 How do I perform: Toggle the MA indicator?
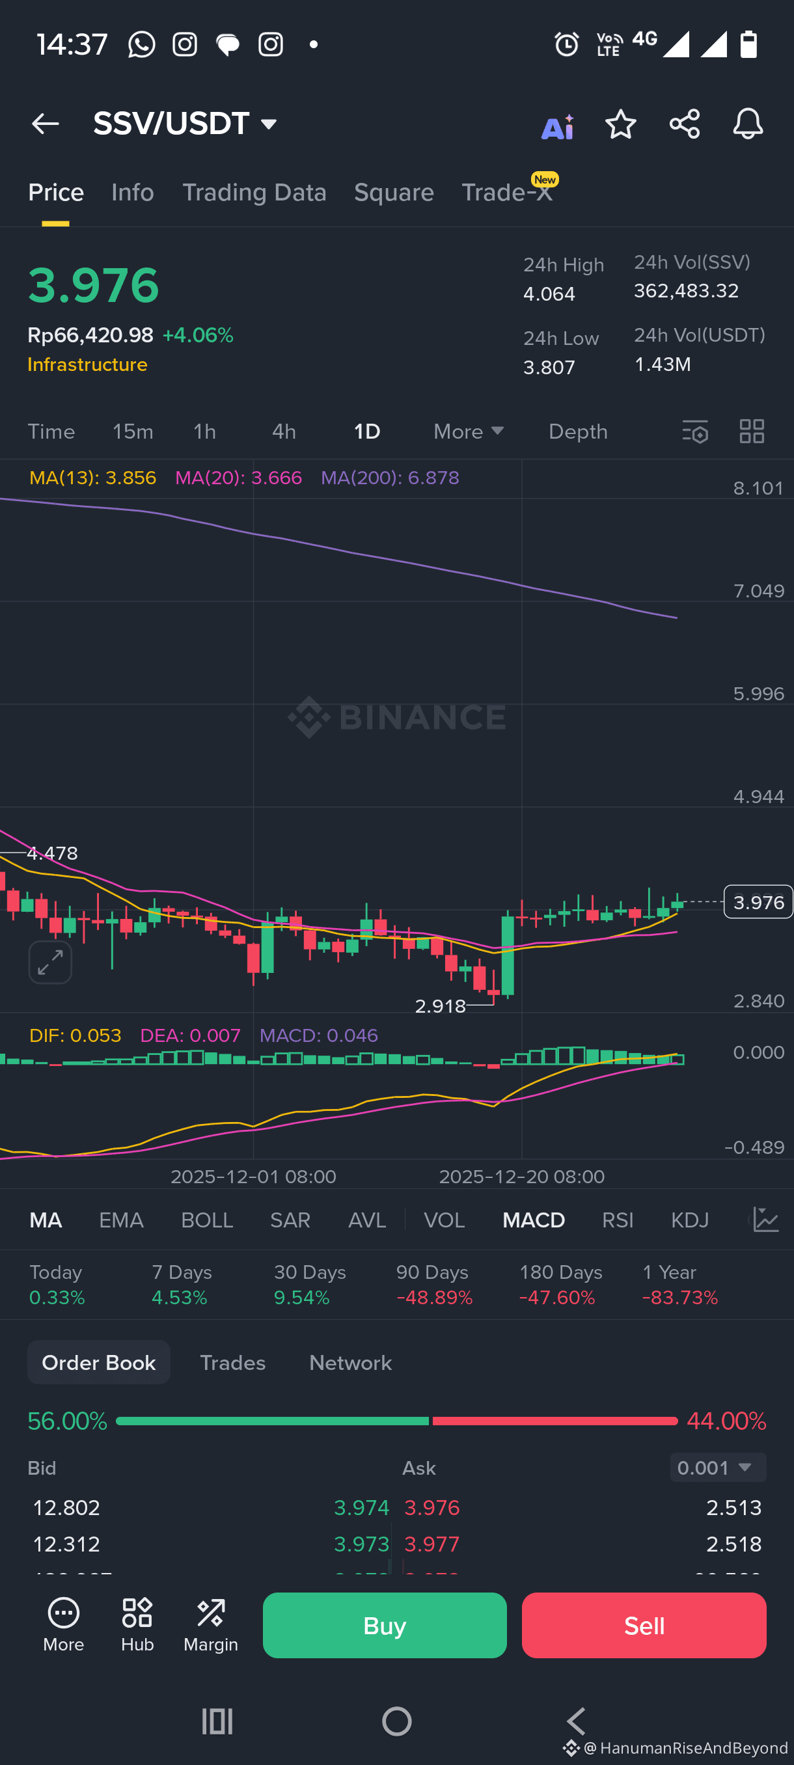coord(46,1220)
